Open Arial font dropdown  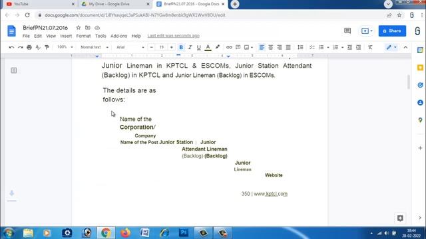tap(130, 47)
